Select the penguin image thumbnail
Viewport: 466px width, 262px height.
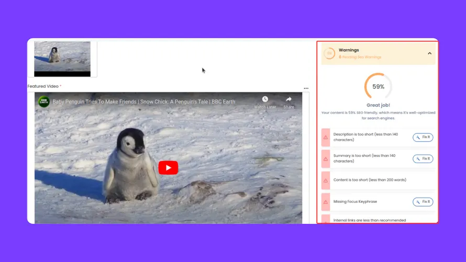click(x=62, y=58)
